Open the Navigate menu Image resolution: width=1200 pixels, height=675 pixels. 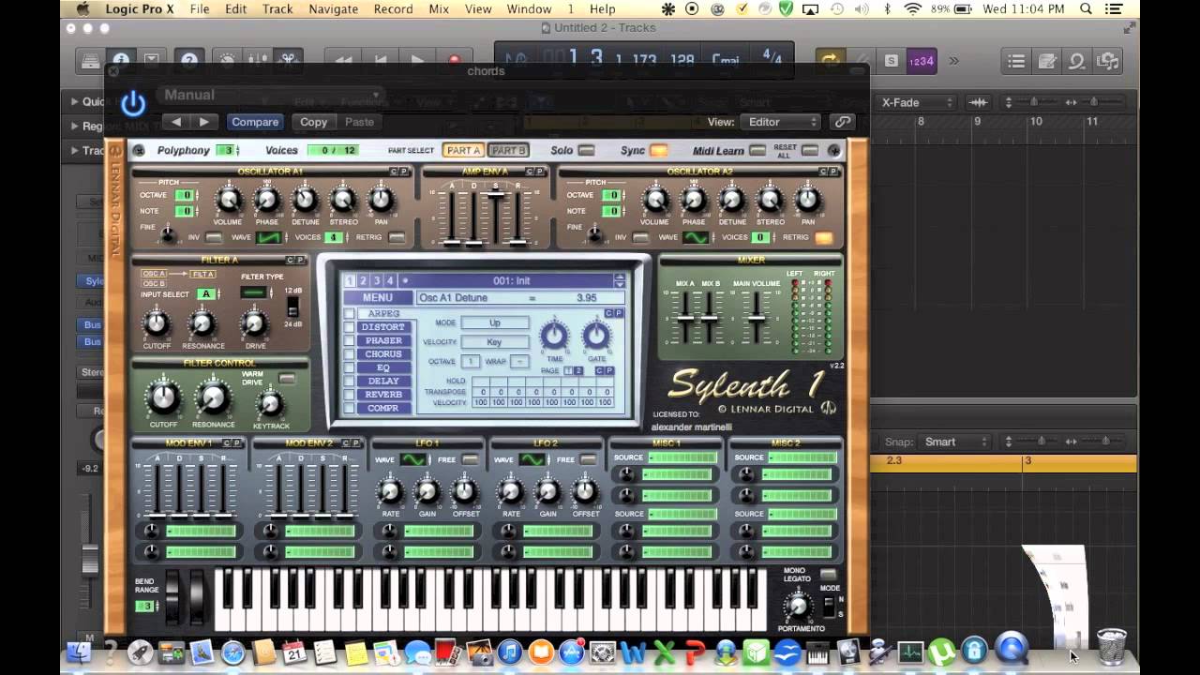(333, 8)
